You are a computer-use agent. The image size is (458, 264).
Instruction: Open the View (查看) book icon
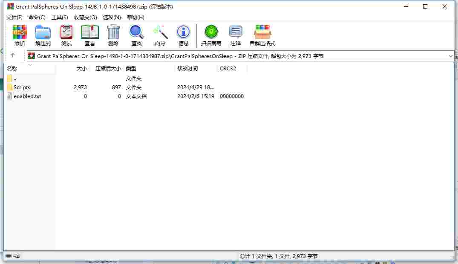[89, 32]
